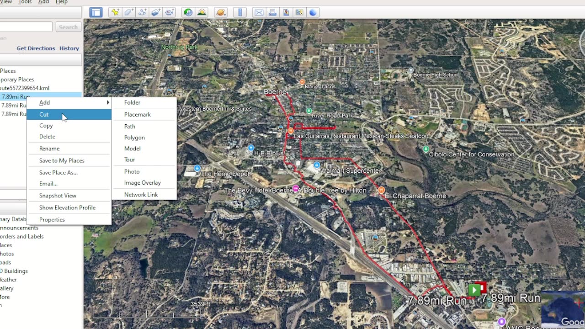This screenshot has height=329, width=585.
Task: Select the 3D Buildings layer row
Action: click(x=14, y=271)
